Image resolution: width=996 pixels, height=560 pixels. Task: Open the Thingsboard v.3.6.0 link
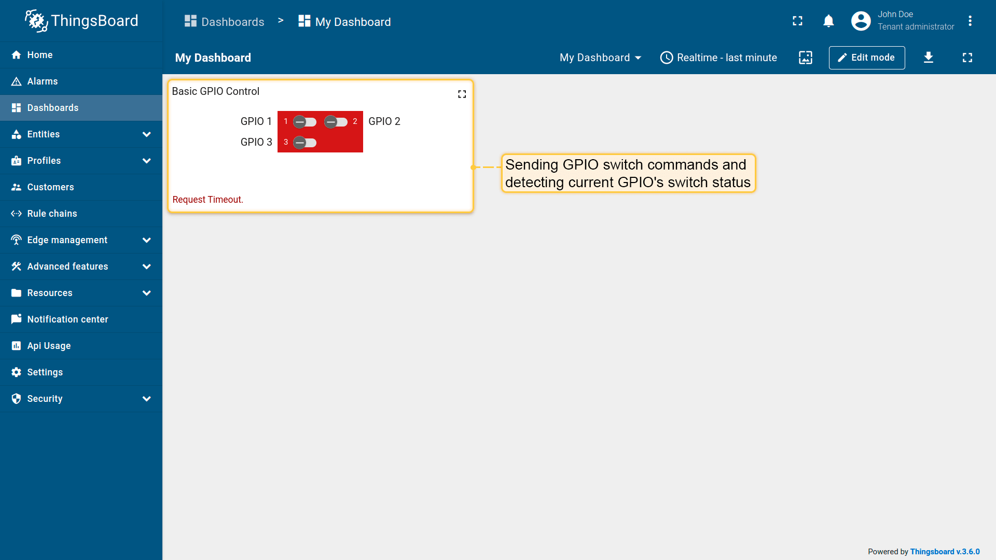click(x=945, y=552)
